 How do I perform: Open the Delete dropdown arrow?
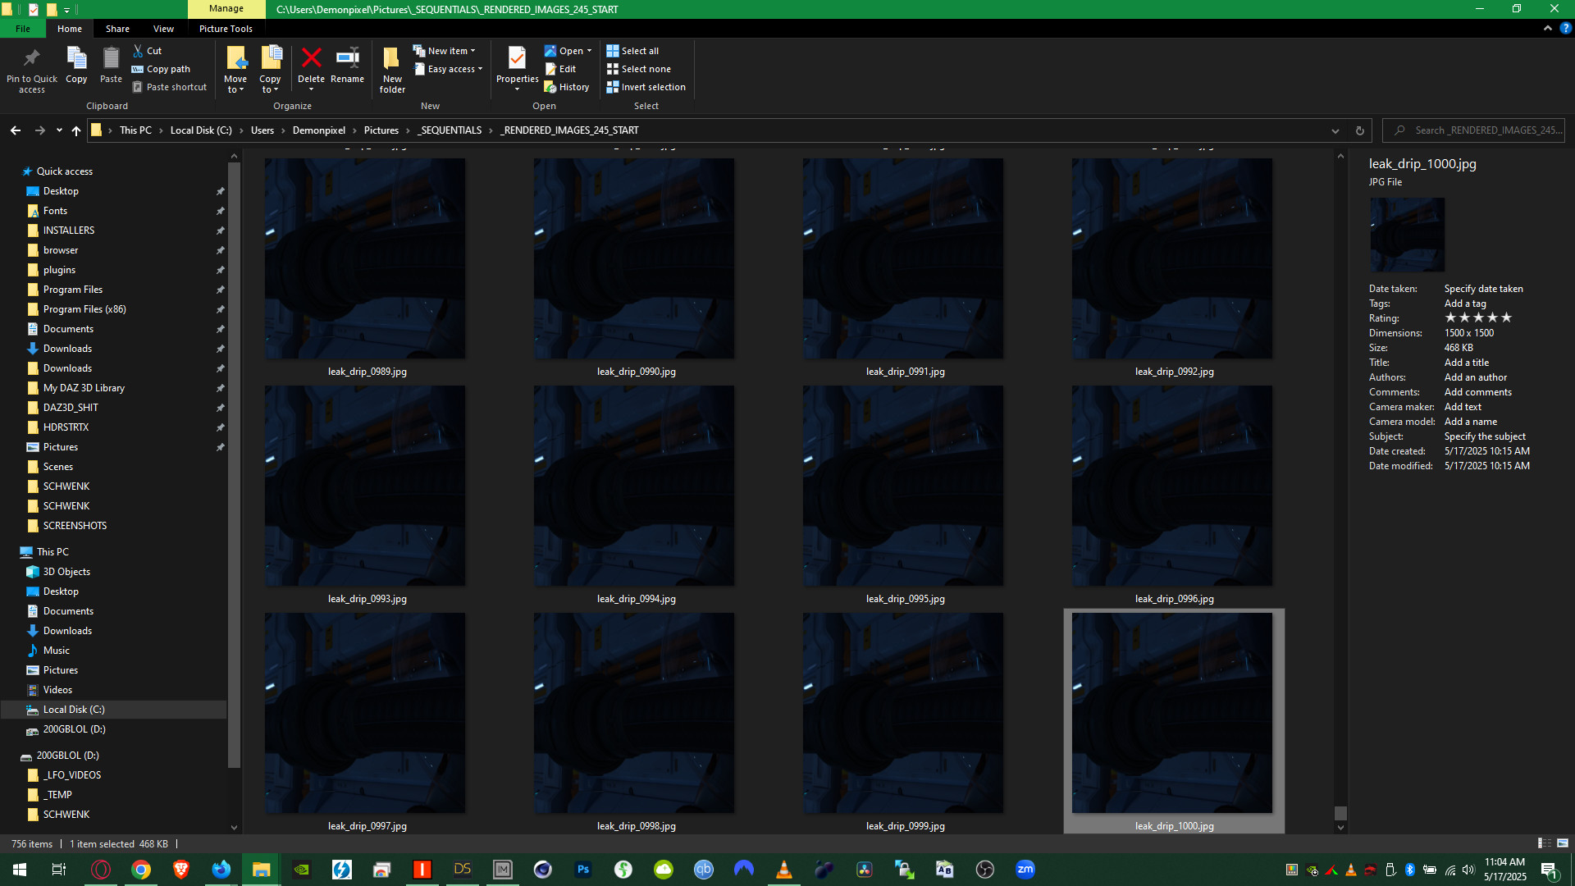pos(311,89)
